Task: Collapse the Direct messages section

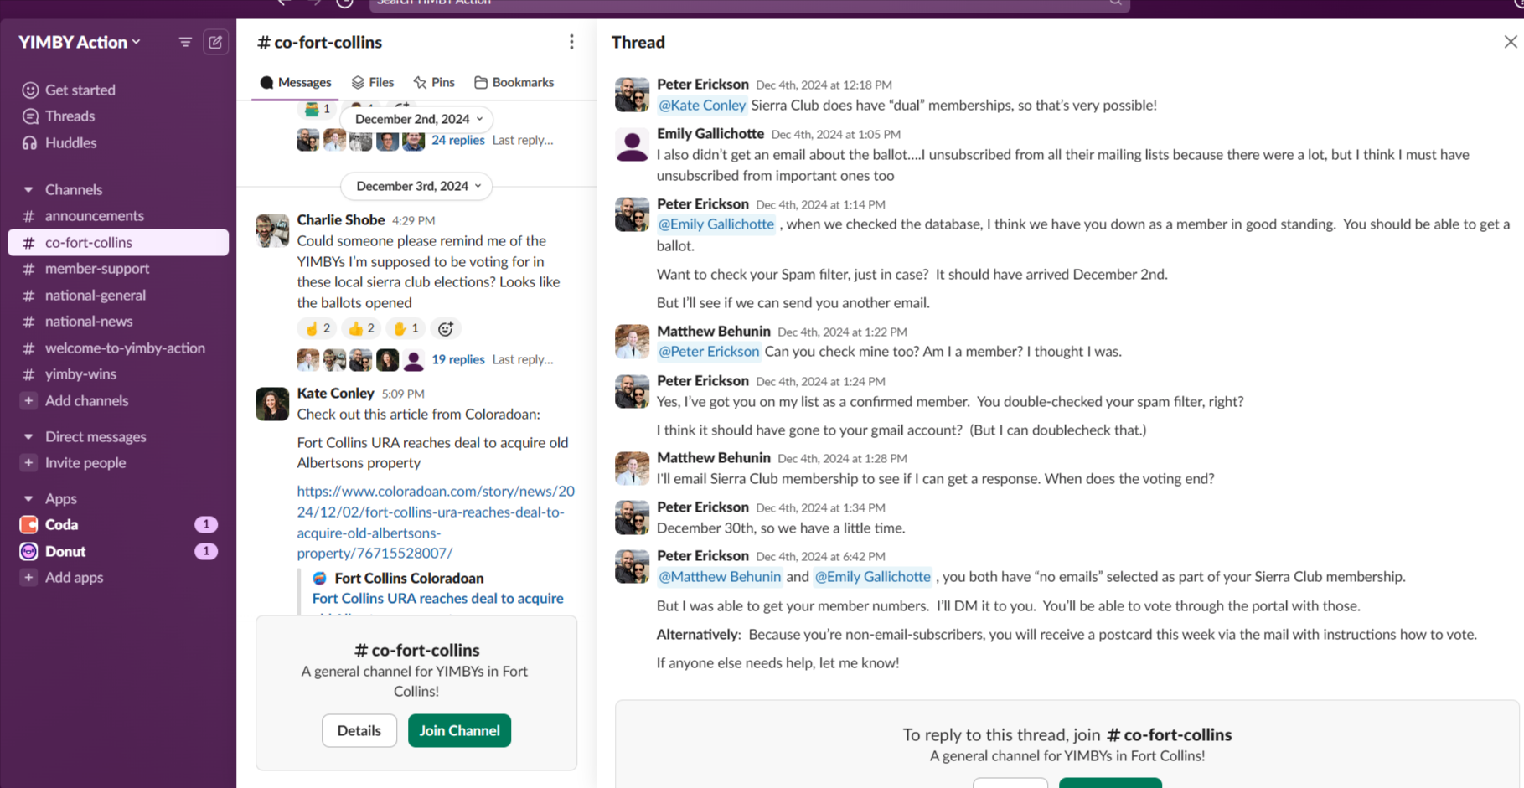Action: [28, 437]
